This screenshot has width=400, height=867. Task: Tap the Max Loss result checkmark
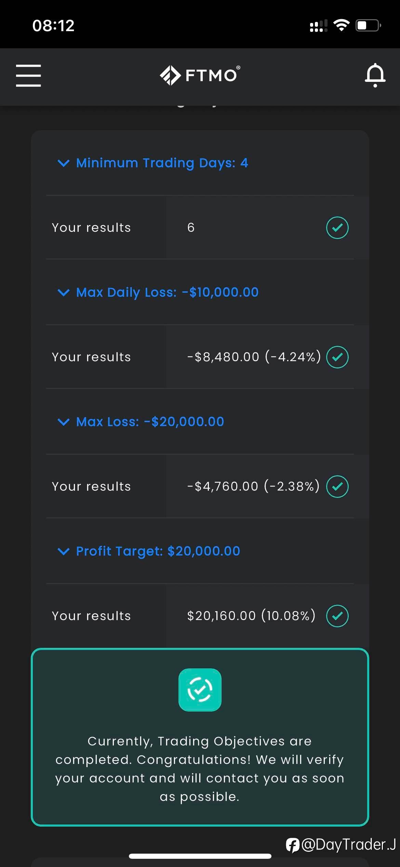pyautogui.click(x=337, y=487)
